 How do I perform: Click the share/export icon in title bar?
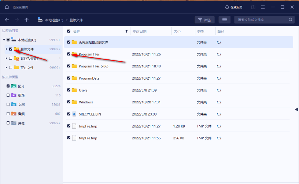(253, 7)
